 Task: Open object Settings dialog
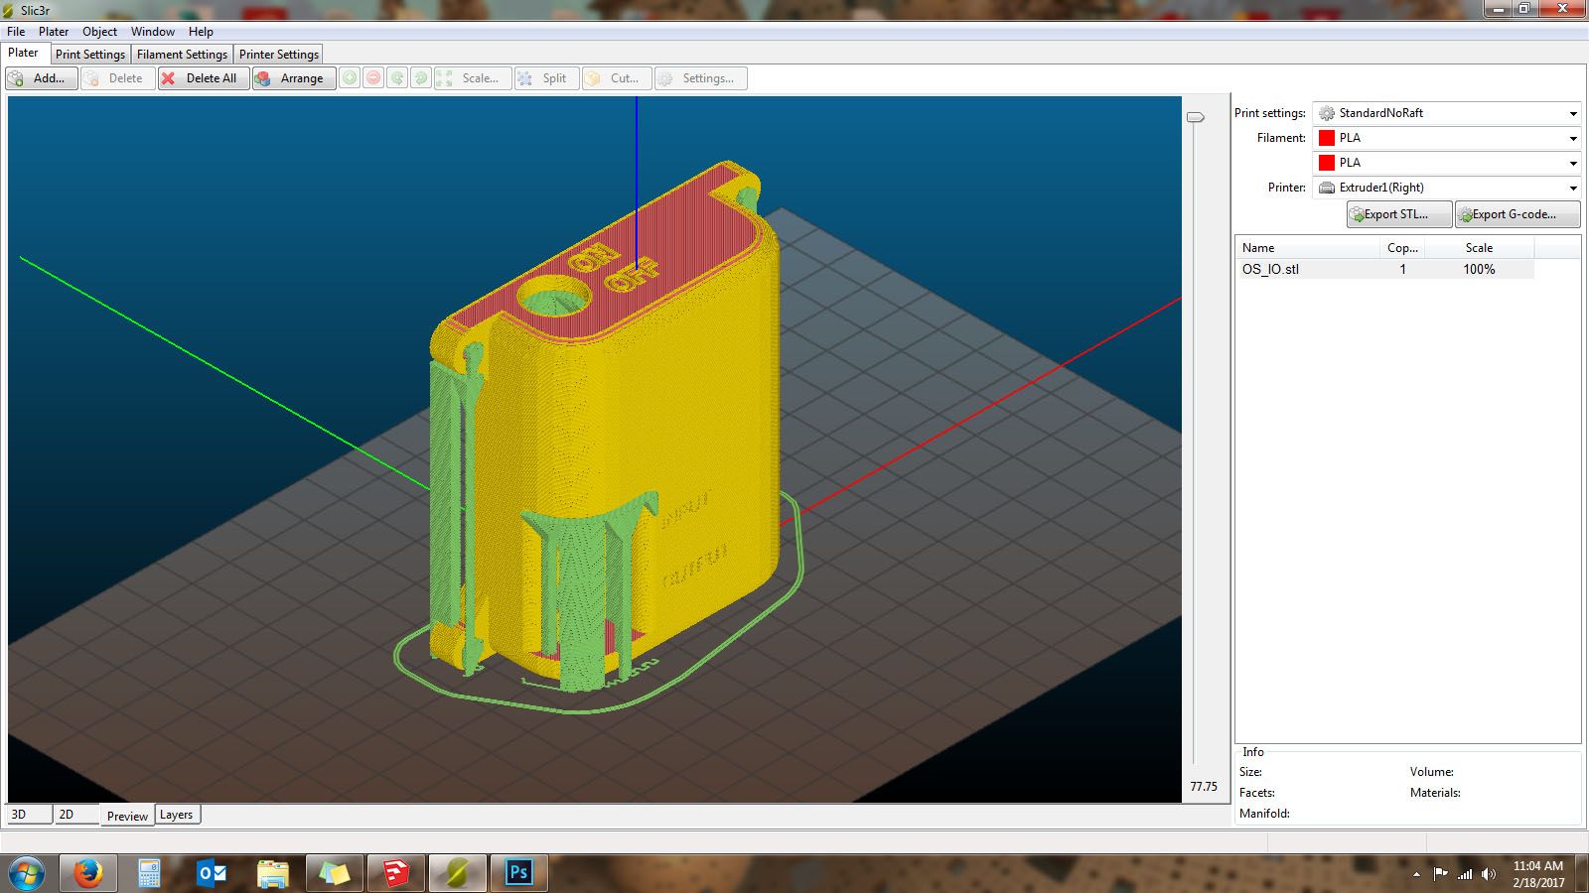pyautogui.click(x=700, y=77)
